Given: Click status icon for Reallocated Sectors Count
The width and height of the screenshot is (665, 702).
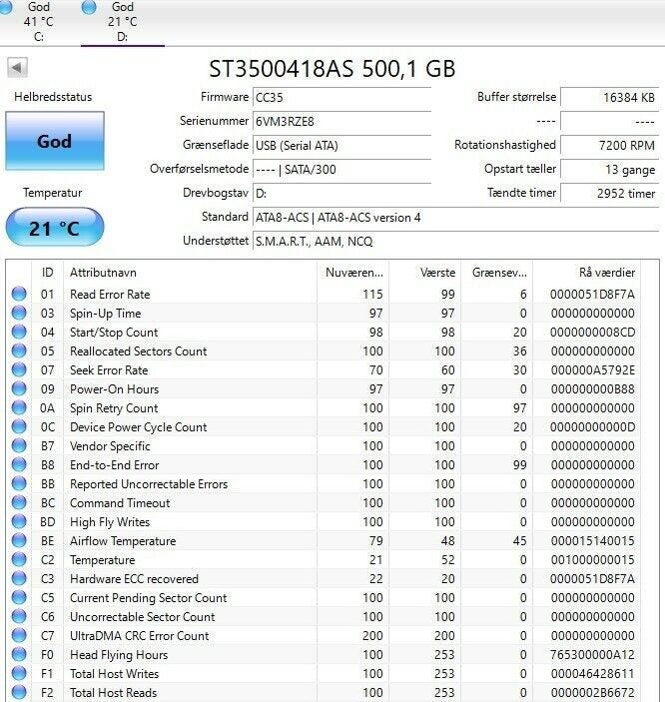Looking at the screenshot, I should [x=19, y=351].
